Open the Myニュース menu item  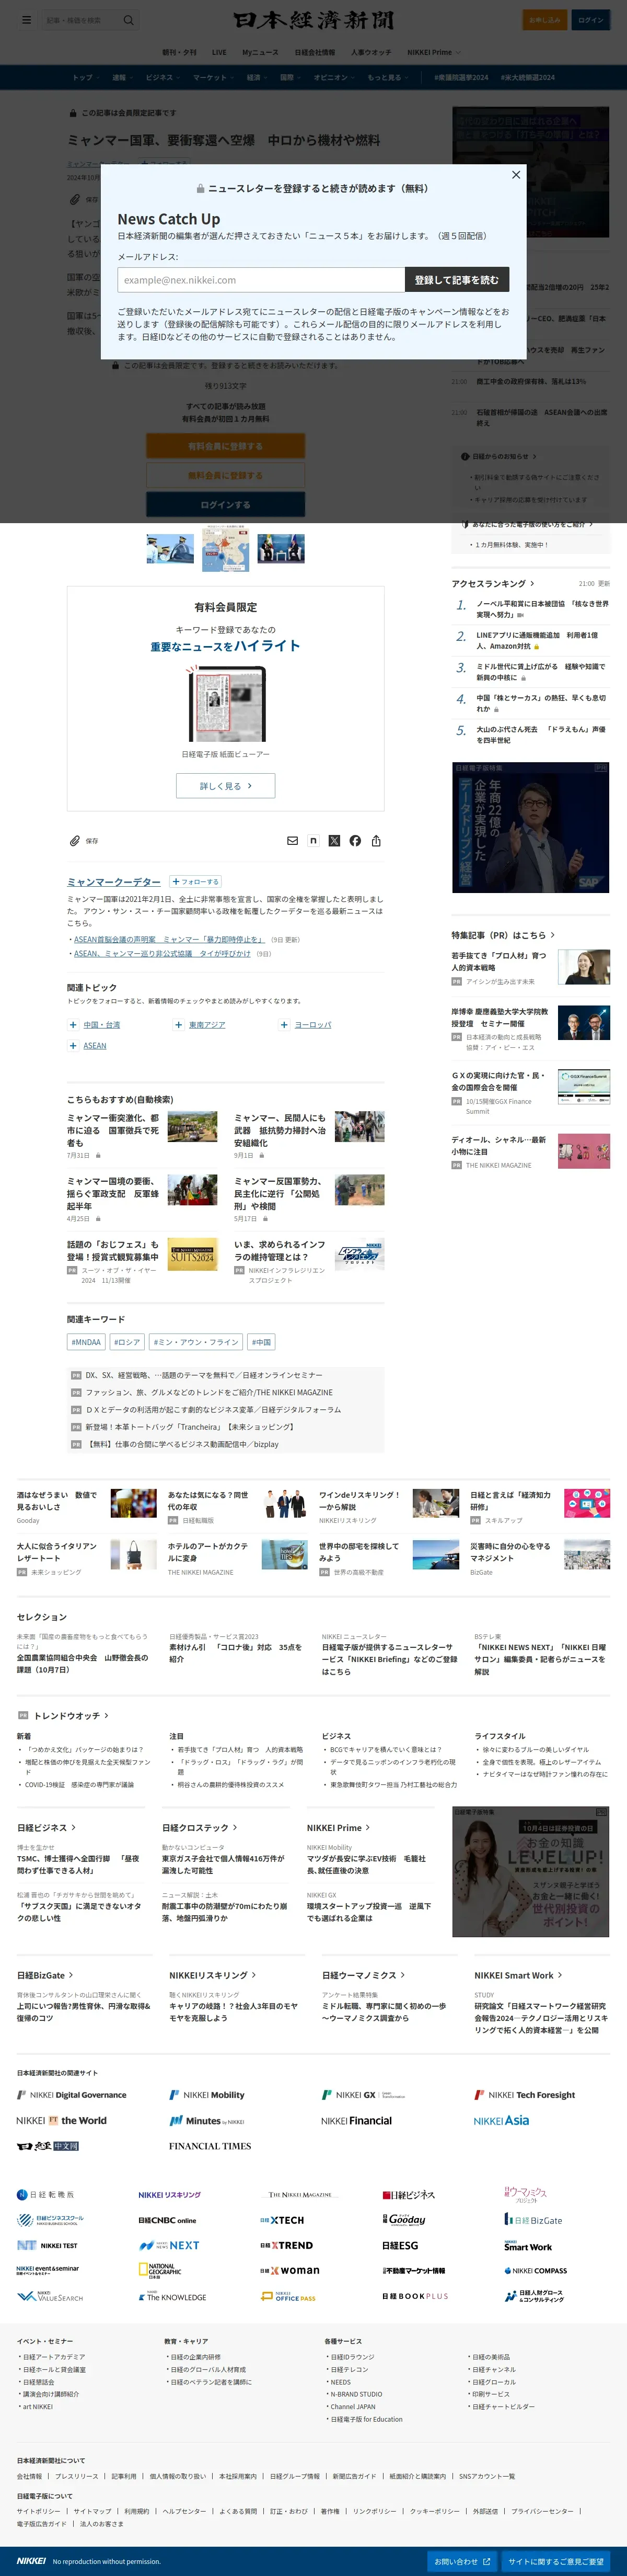261,52
